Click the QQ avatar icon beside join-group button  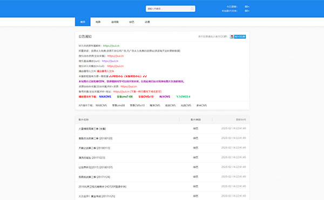[x=232, y=37]
